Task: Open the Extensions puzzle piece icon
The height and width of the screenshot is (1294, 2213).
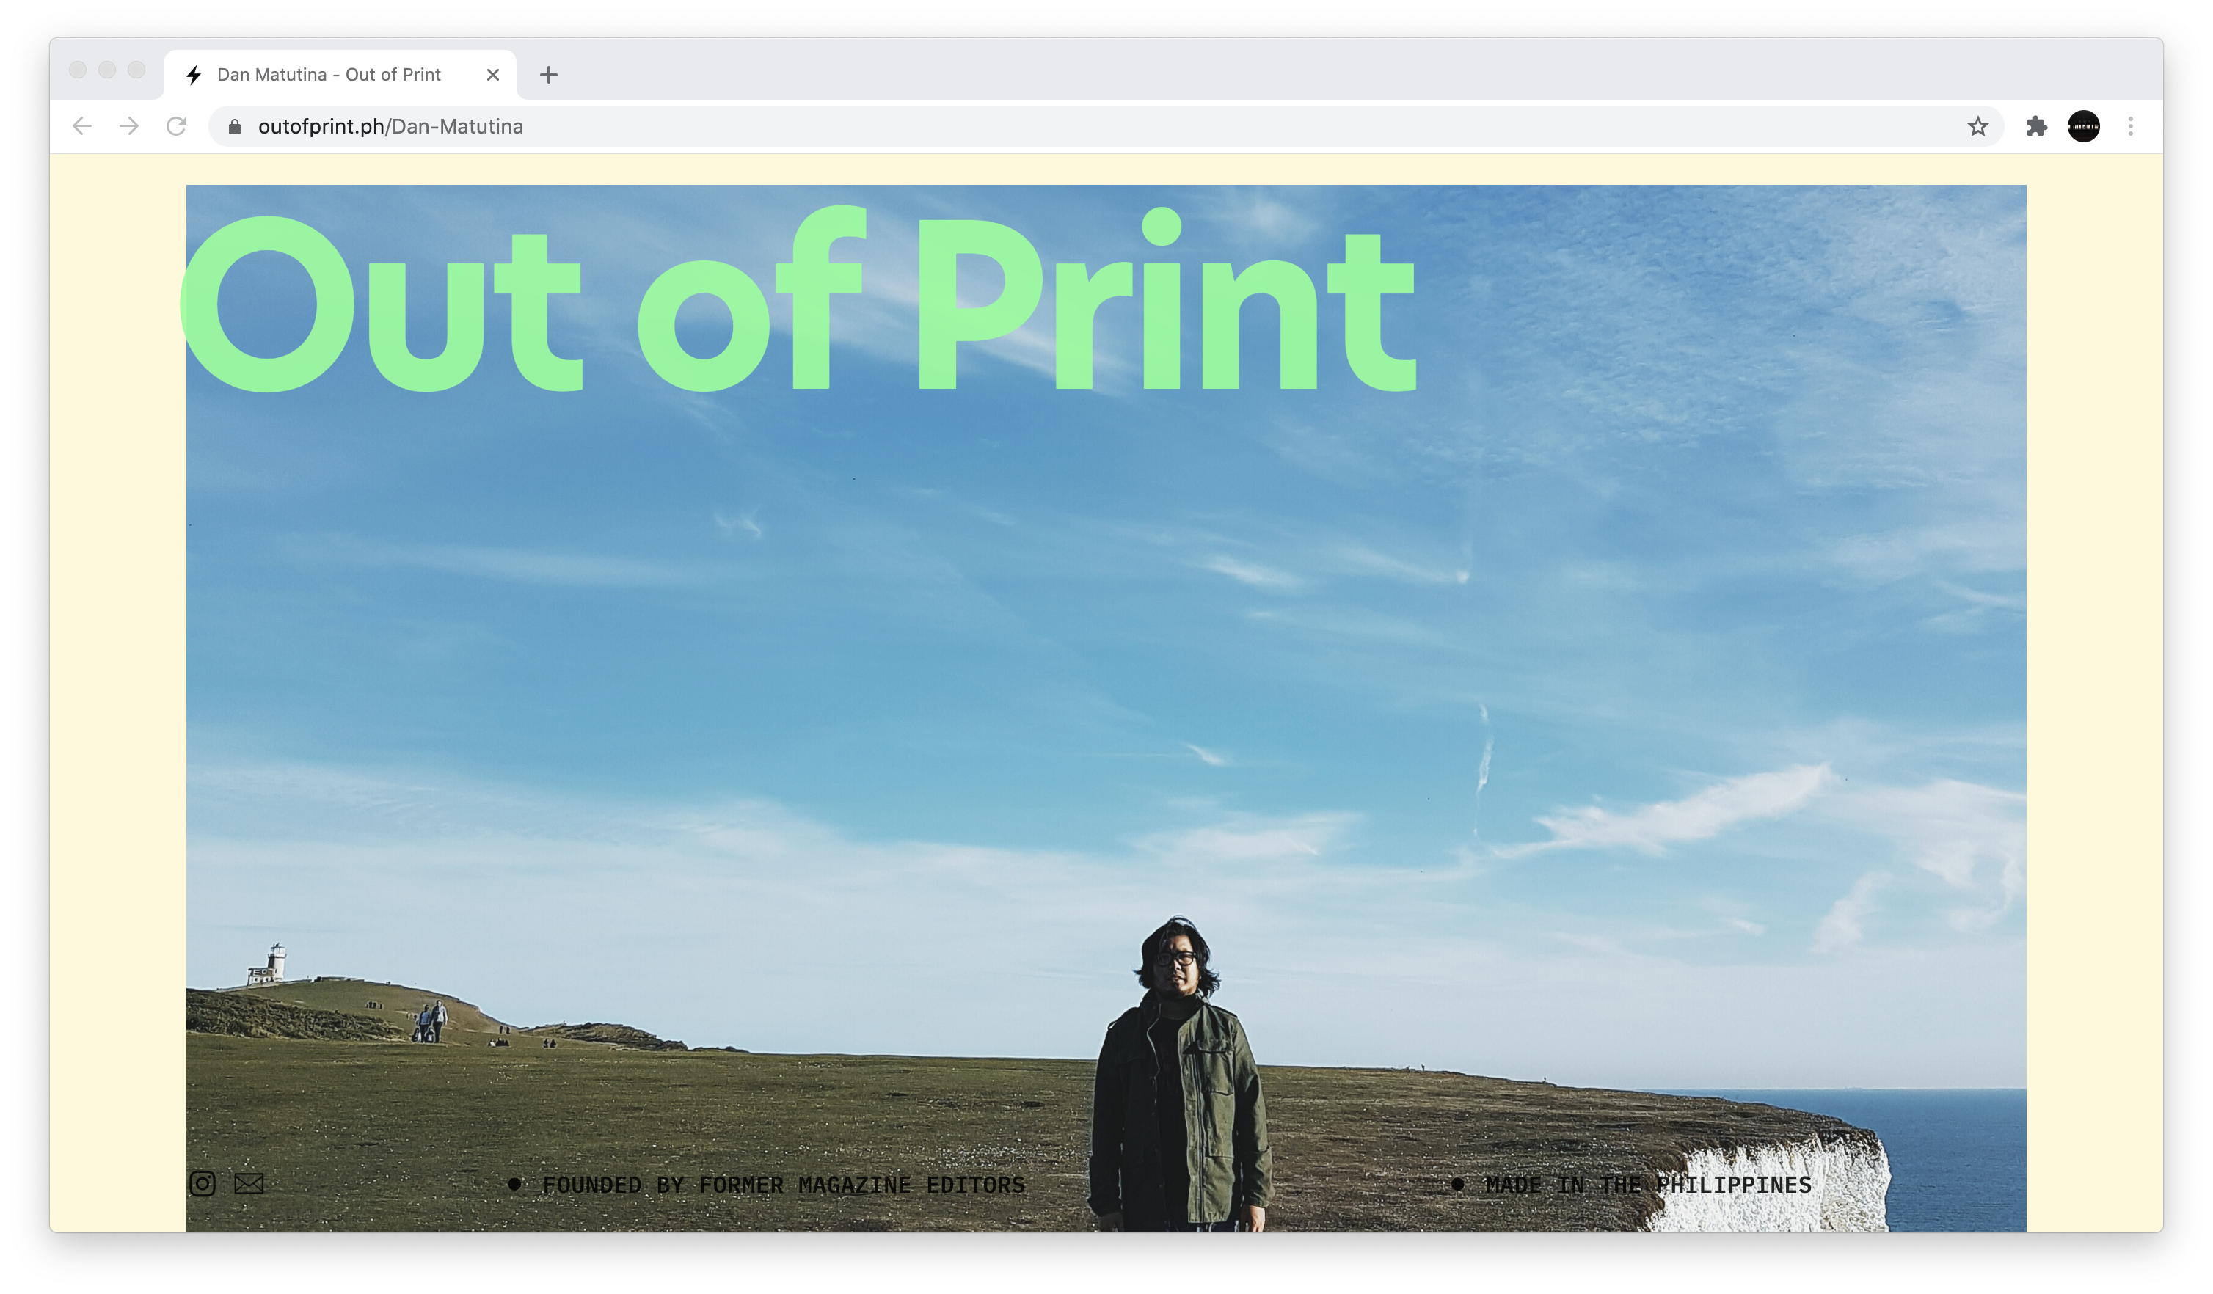Action: [x=2035, y=126]
